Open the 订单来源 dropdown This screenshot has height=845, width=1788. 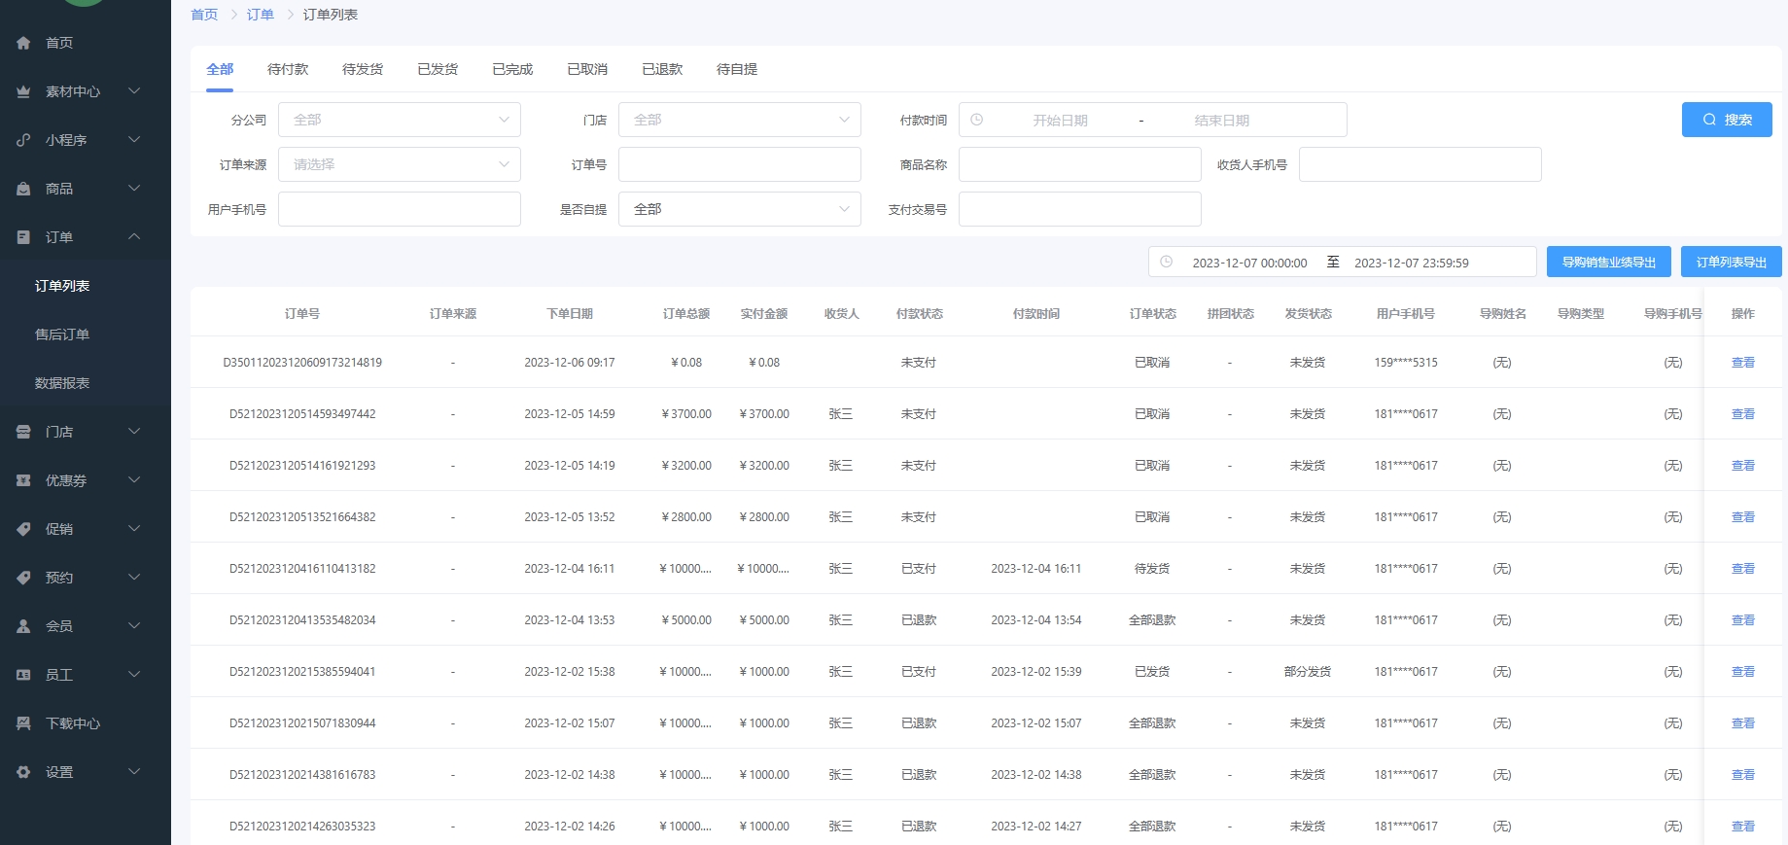400,164
